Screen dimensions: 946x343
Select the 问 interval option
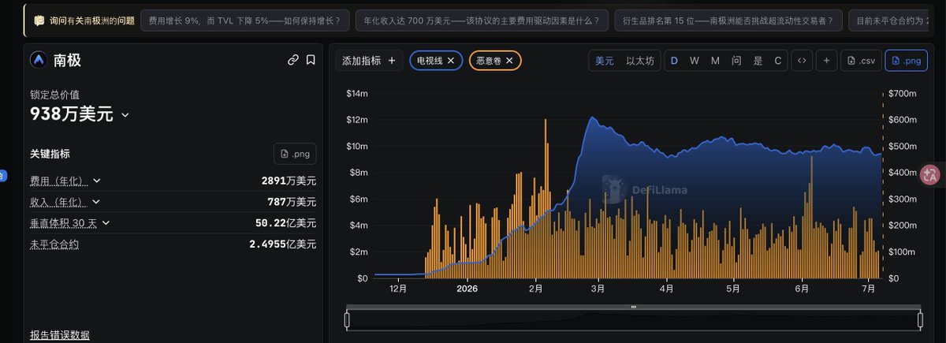[x=736, y=61]
